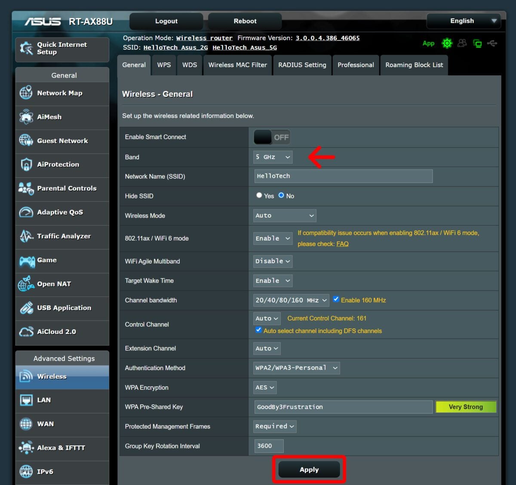The height and width of the screenshot is (485, 516).
Task: Open the USB Application icon
Action: pyautogui.click(x=26, y=308)
